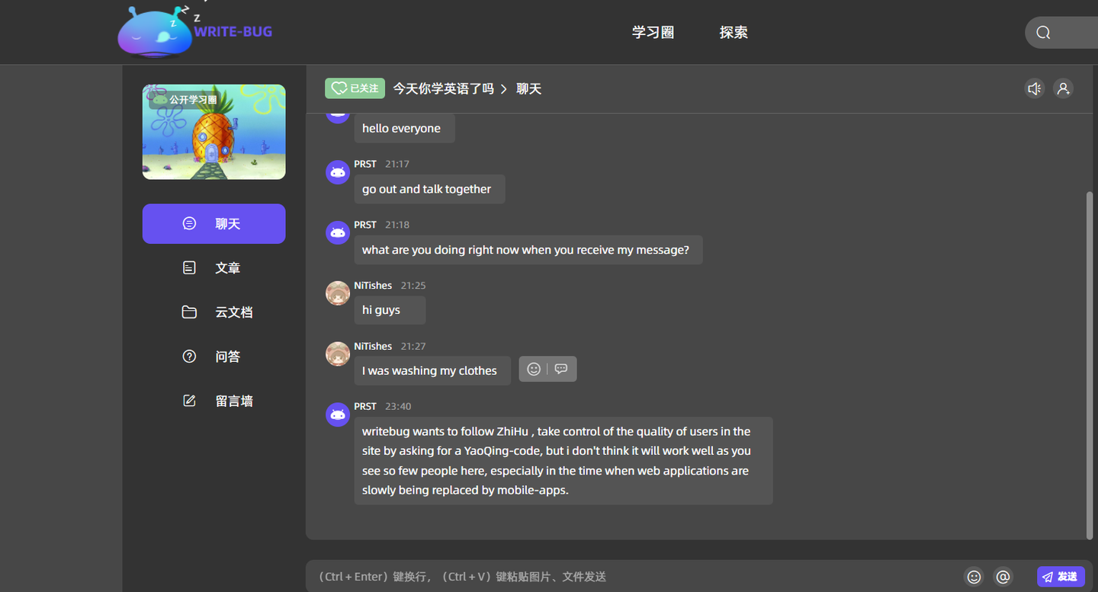Open NiTishes' avatar next to 'hi guys'

pos(338,293)
